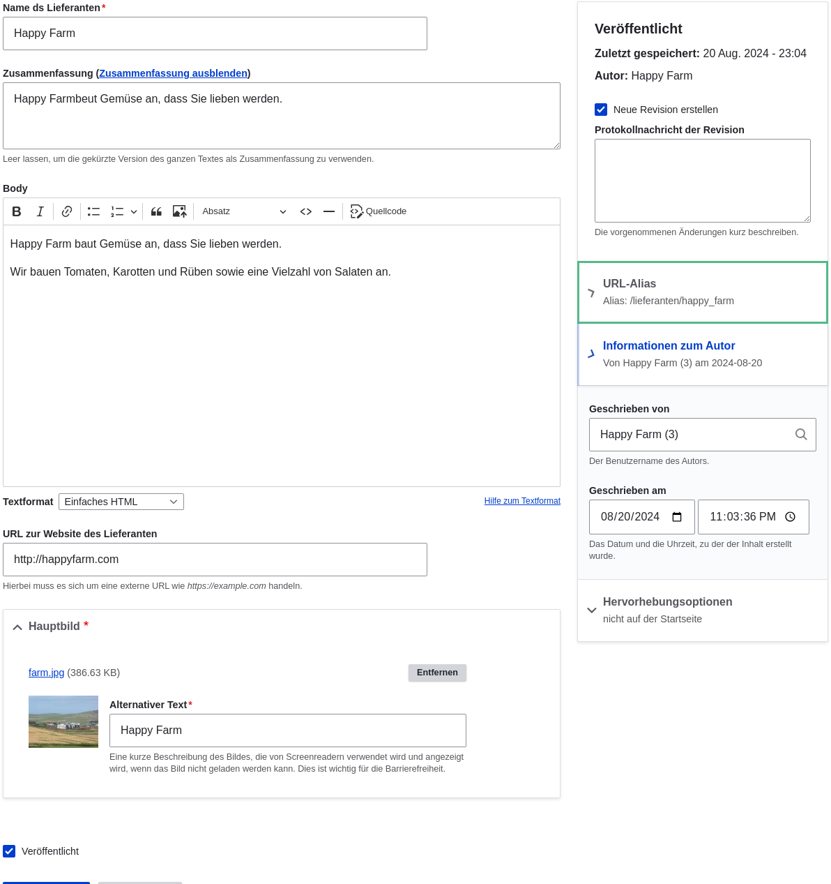Insert a horizontal line
831x884 pixels.
329,211
